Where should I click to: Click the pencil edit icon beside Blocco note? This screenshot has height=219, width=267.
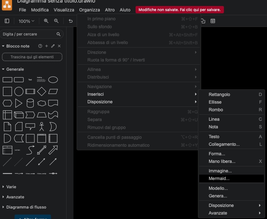point(53,46)
